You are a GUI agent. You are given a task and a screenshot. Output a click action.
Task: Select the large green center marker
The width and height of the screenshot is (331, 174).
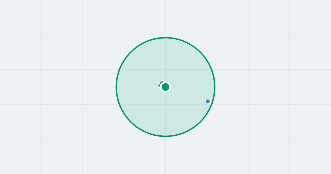[165, 87]
